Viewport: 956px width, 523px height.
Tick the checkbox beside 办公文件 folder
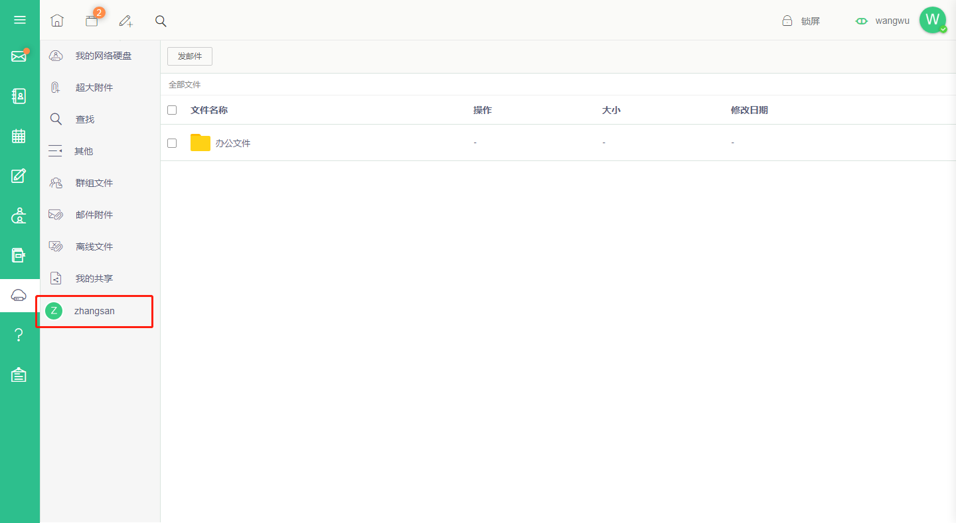click(172, 143)
